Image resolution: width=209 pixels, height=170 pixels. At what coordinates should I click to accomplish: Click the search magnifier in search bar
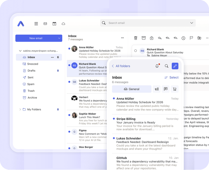[104, 23]
